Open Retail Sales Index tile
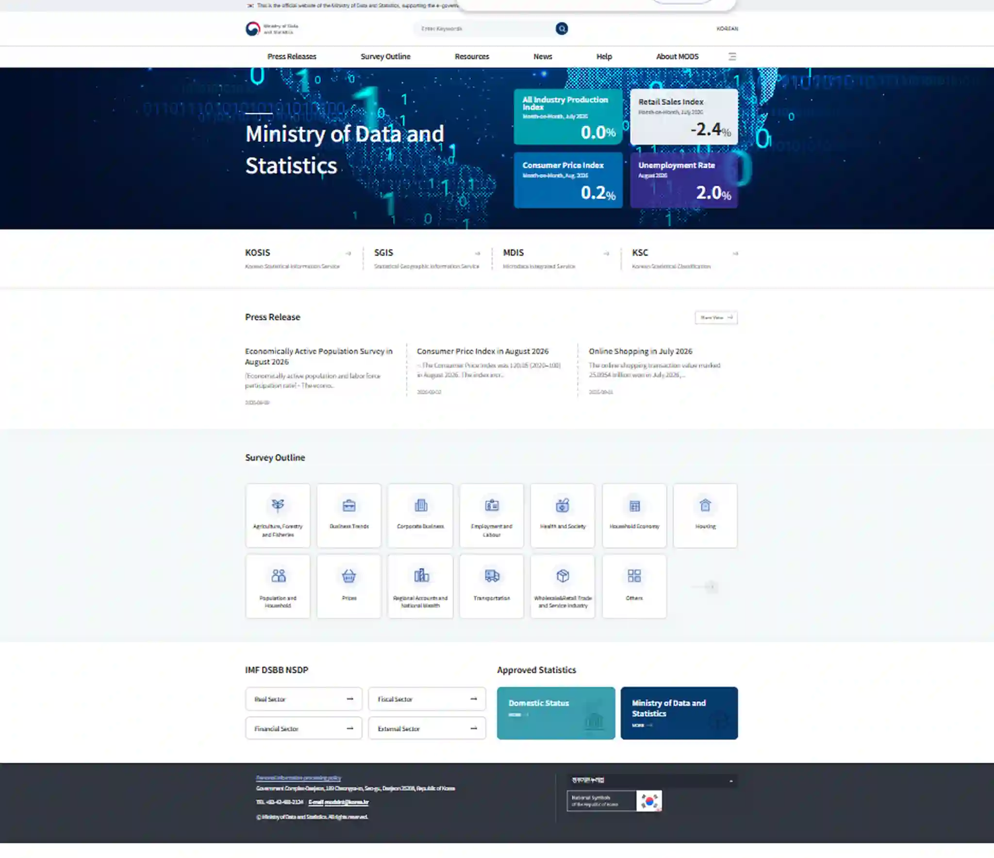Viewport: 994px width, 858px height. point(684,116)
